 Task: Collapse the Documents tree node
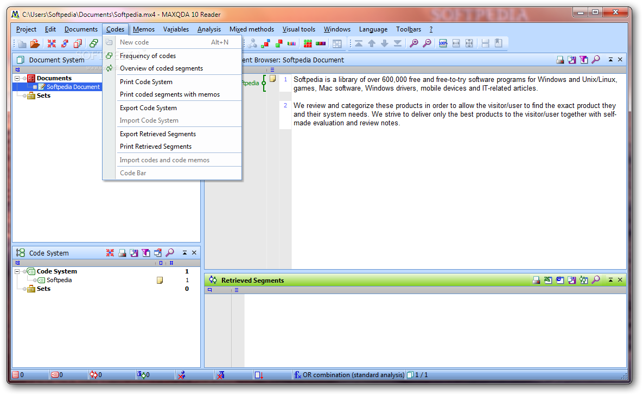[17, 78]
